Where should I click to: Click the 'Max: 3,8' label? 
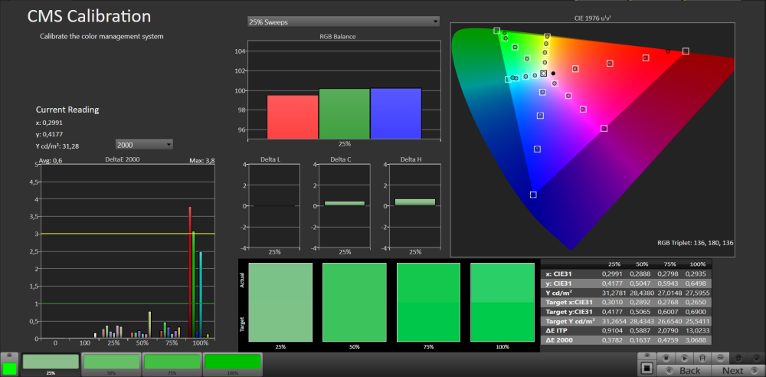click(202, 160)
